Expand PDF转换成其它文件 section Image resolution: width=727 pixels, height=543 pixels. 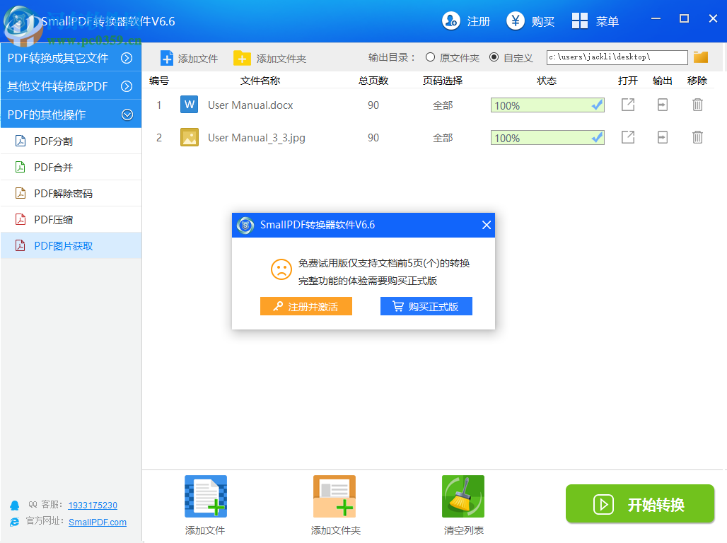pos(71,58)
